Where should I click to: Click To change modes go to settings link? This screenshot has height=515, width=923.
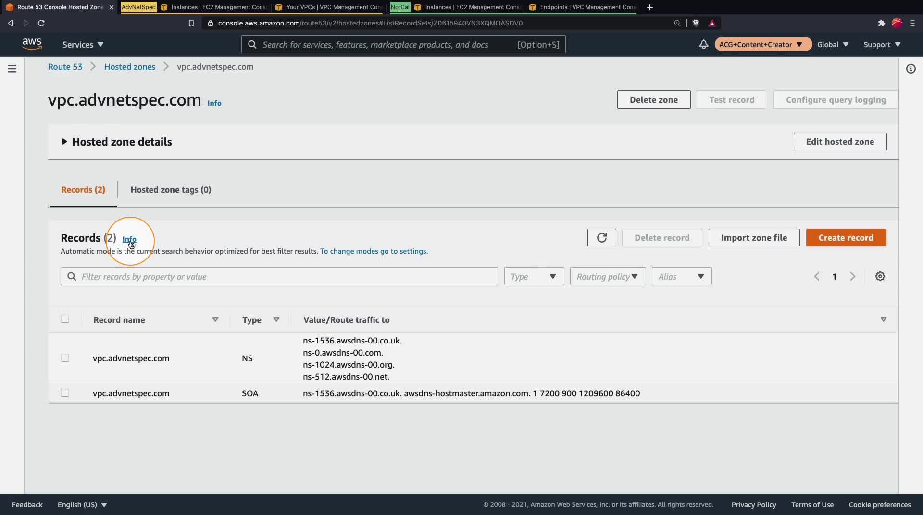point(374,251)
